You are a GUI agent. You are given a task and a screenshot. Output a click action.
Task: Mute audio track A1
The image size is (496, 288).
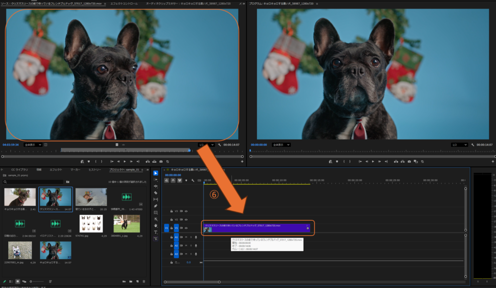[x=186, y=237]
